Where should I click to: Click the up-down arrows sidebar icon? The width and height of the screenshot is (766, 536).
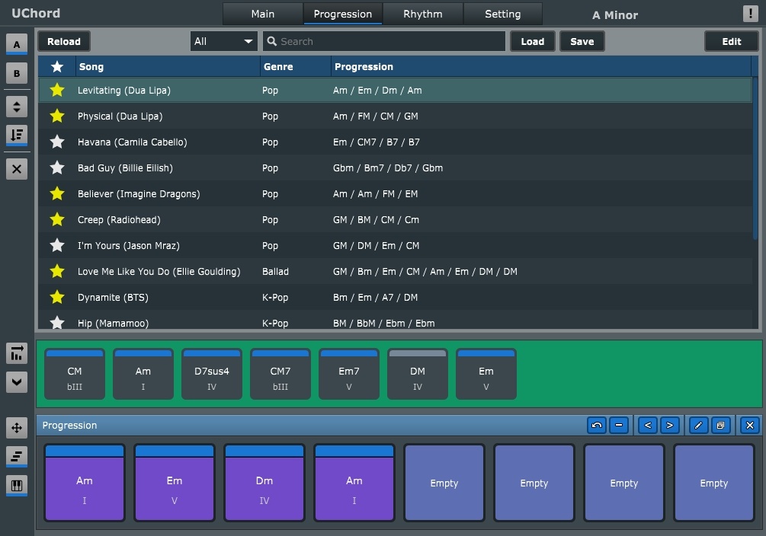click(17, 107)
